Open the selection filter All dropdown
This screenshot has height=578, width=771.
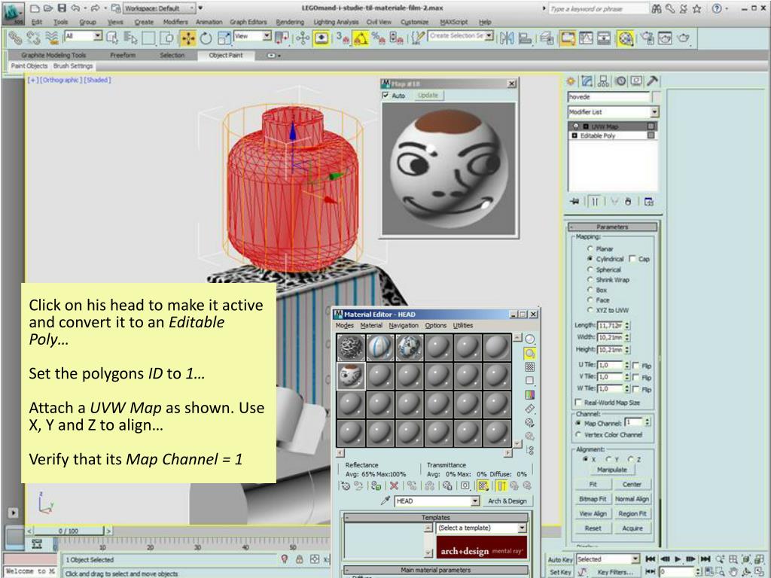(x=83, y=36)
